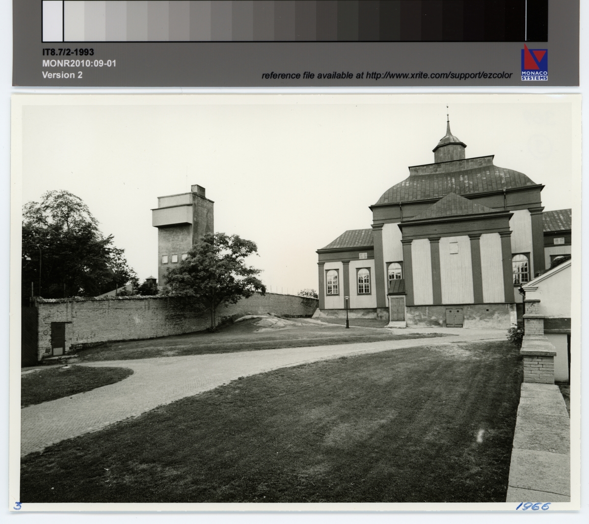
Task: Click the handwritten 1966 annotation
Action: pos(533,506)
